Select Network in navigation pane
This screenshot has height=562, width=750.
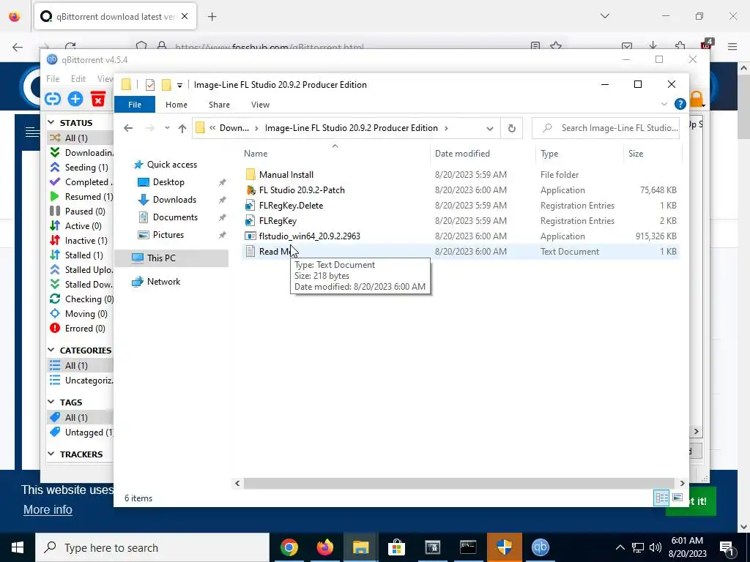pos(163,282)
